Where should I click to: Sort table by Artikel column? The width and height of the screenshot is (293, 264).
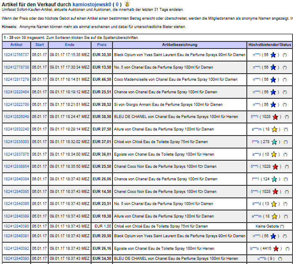16,45
